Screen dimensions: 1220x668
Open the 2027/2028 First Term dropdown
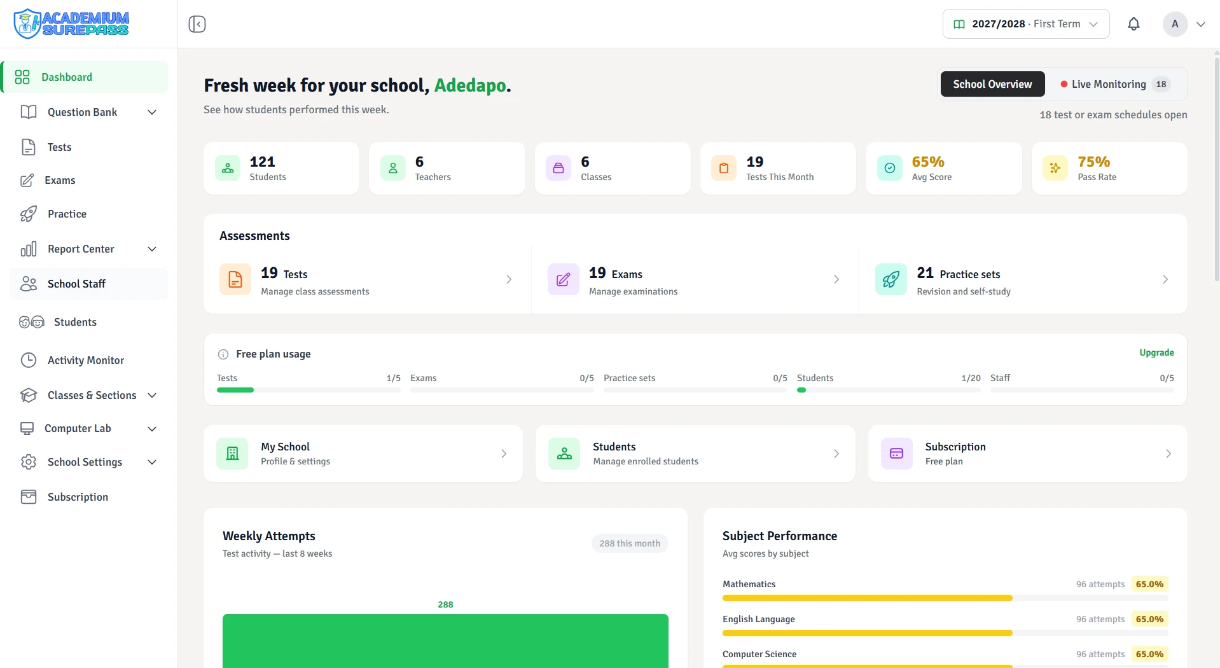pyautogui.click(x=1026, y=24)
